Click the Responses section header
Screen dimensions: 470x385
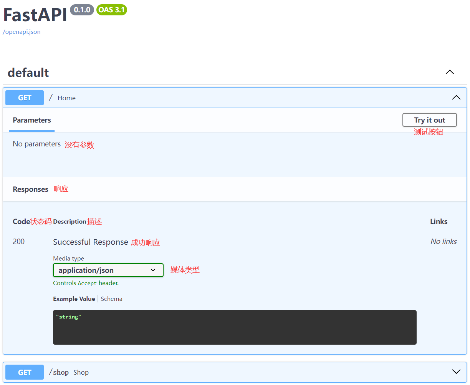[30, 189]
